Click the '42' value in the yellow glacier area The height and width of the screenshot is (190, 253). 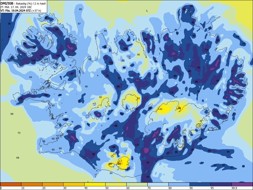coord(161,109)
